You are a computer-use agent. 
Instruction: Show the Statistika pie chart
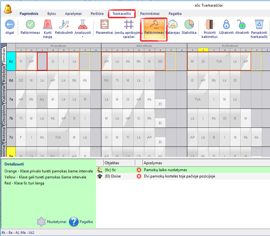[x=189, y=25]
